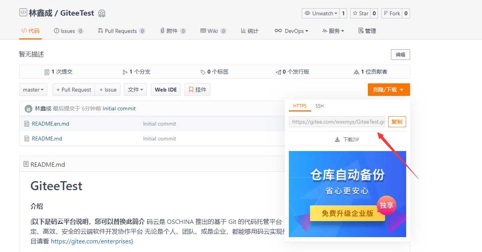Click the README.md panel header icon
The image size is (482, 252).
pos(26,164)
